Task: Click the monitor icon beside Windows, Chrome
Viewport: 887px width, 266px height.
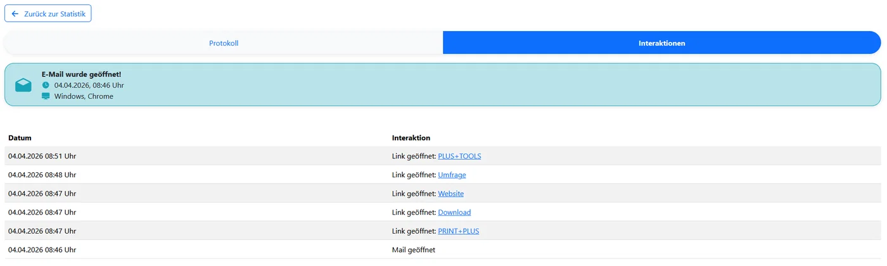Action: tap(46, 96)
